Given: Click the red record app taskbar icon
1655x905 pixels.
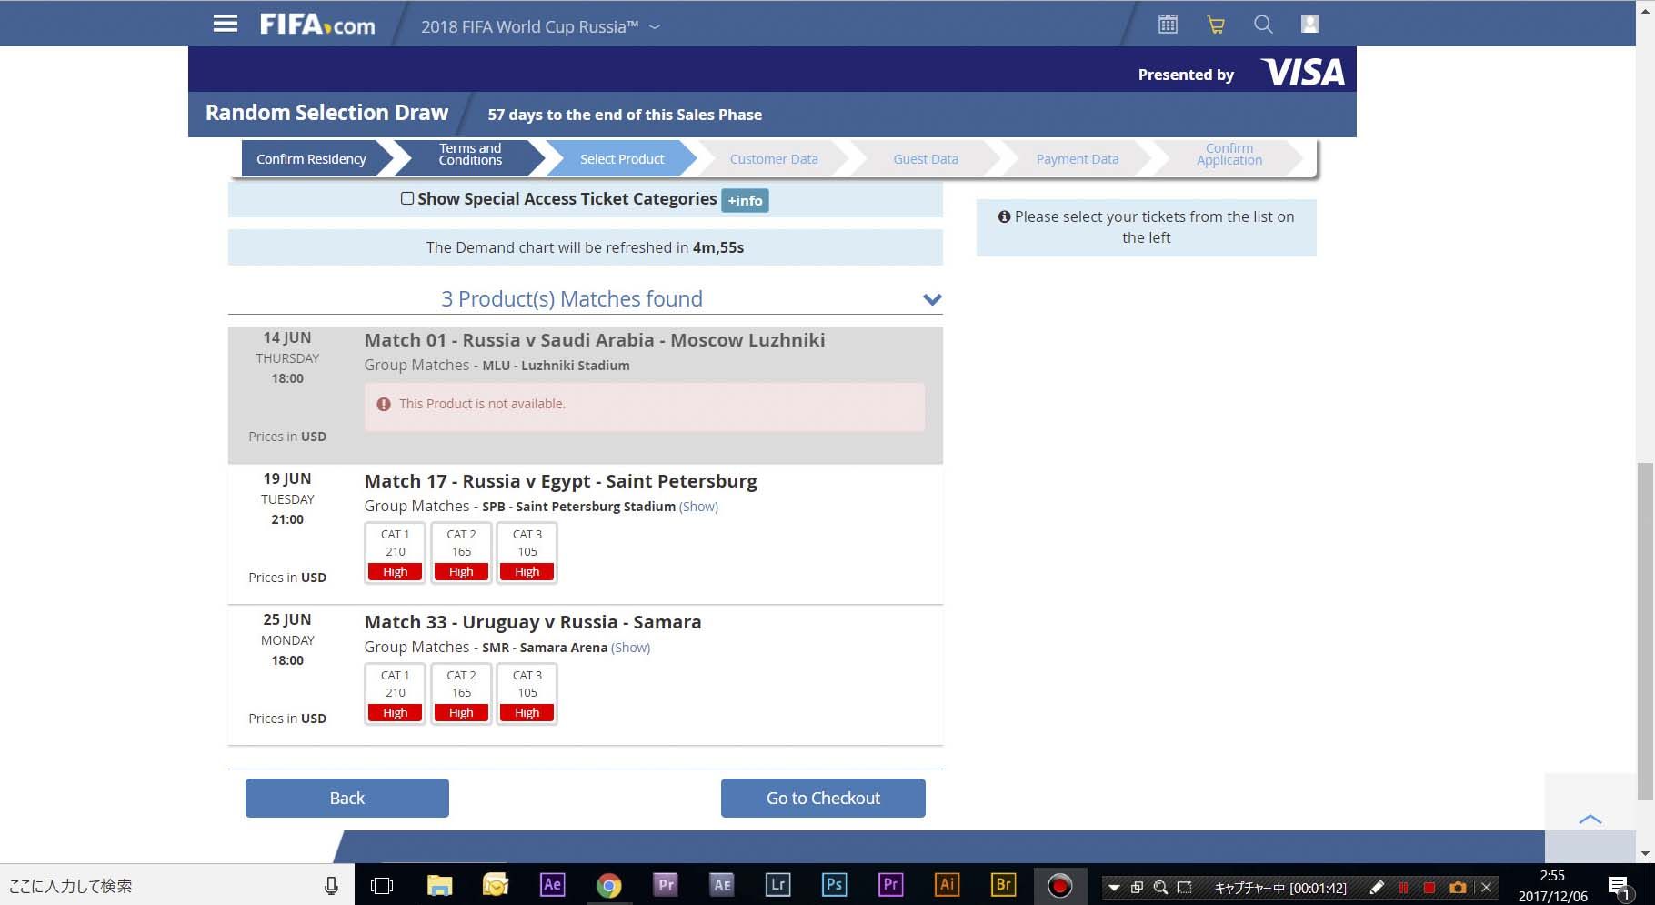Looking at the screenshot, I should (x=1059, y=886).
